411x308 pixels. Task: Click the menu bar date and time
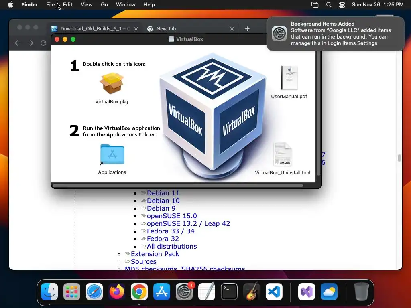[378, 5]
